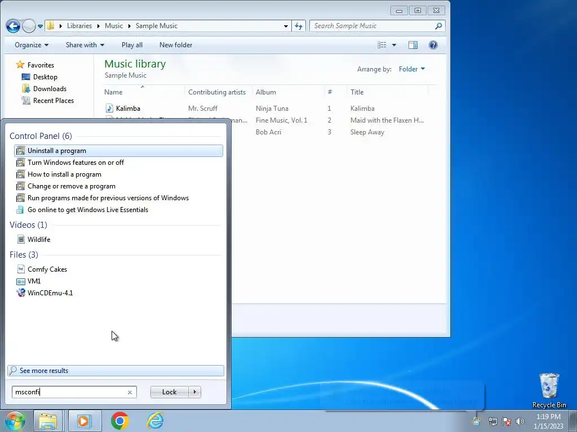Image resolution: width=577 pixels, height=432 pixels.
Task: Clear the Start menu search text
Action: (x=130, y=392)
